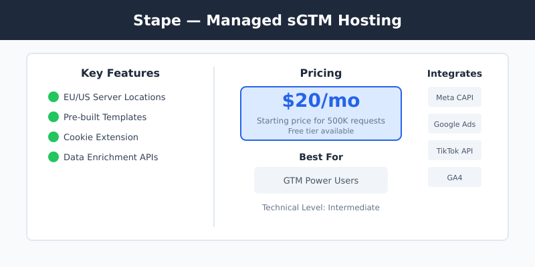Image resolution: width=535 pixels, height=267 pixels.
Task: Select the Meta CAPI integration chip
Action: click(x=455, y=97)
